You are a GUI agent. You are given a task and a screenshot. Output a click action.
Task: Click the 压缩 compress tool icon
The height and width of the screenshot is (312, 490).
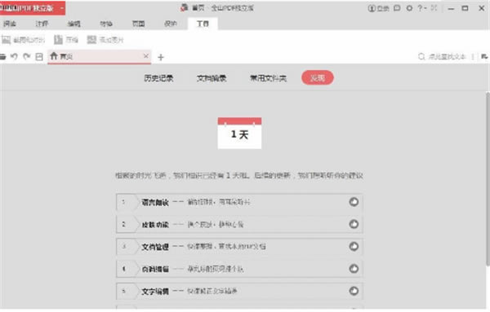[x=59, y=40]
